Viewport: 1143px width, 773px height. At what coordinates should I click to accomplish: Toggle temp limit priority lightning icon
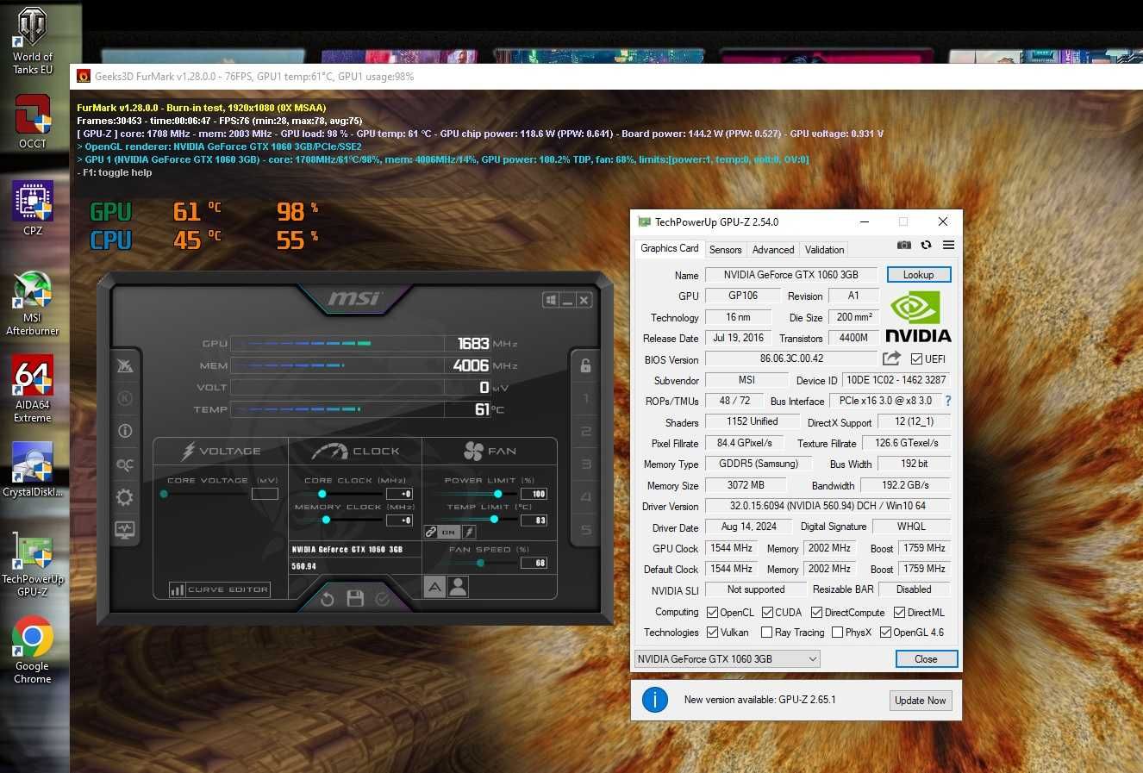click(469, 533)
